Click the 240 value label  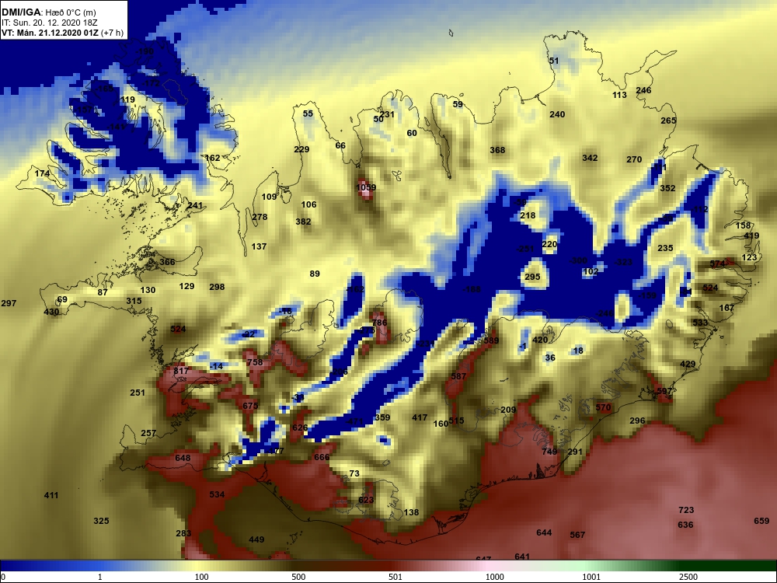coord(557,114)
